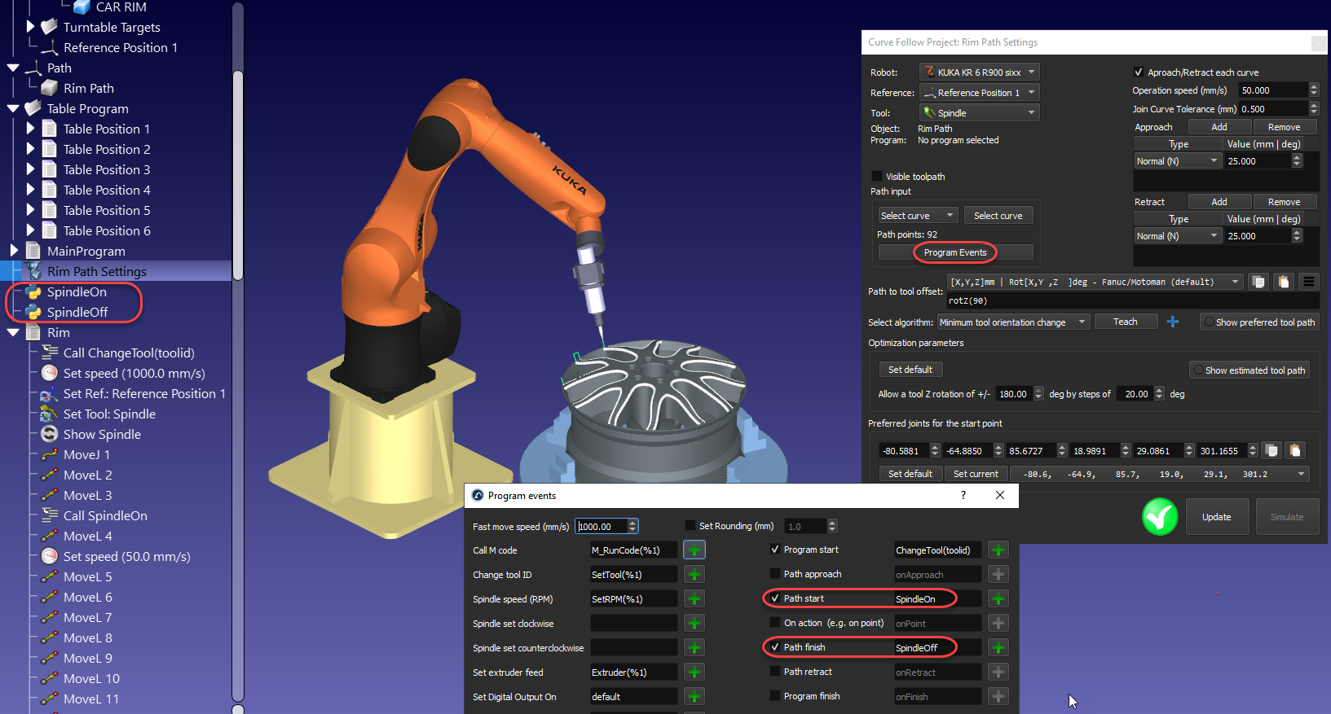Click the Set speed (50.0 mm/s) instruction icon
This screenshot has height=714, width=1331.
(x=50, y=556)
